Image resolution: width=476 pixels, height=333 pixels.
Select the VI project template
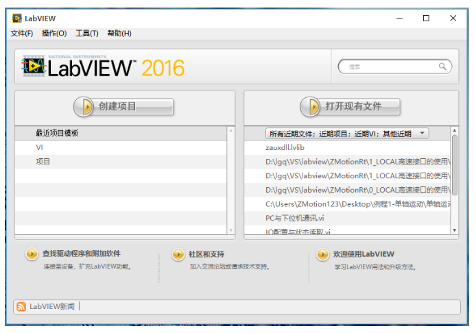pos(121,148)
